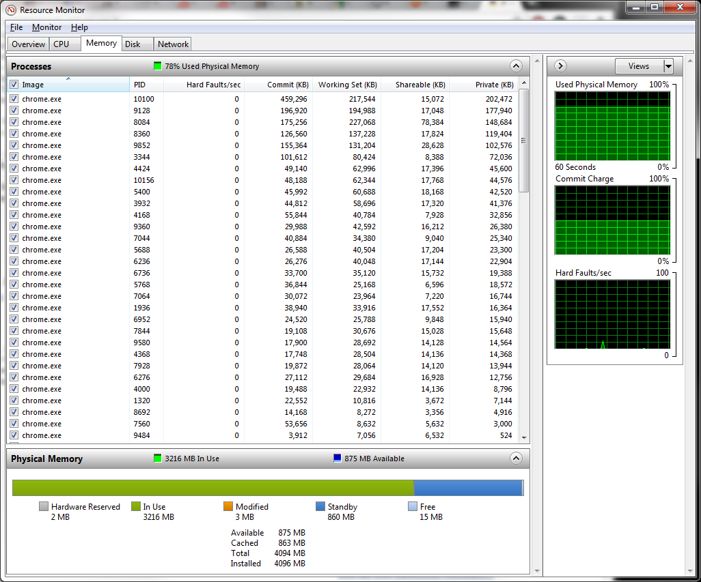Open the Views dropdown arrow

pos(668,66)
